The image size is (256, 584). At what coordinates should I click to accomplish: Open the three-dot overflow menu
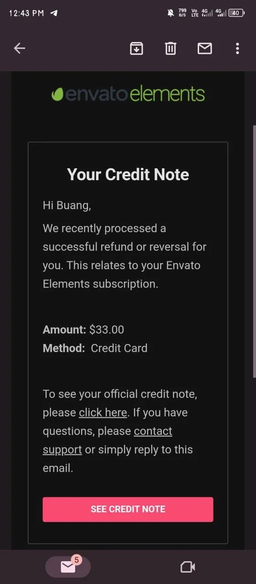tap(237, 48)
